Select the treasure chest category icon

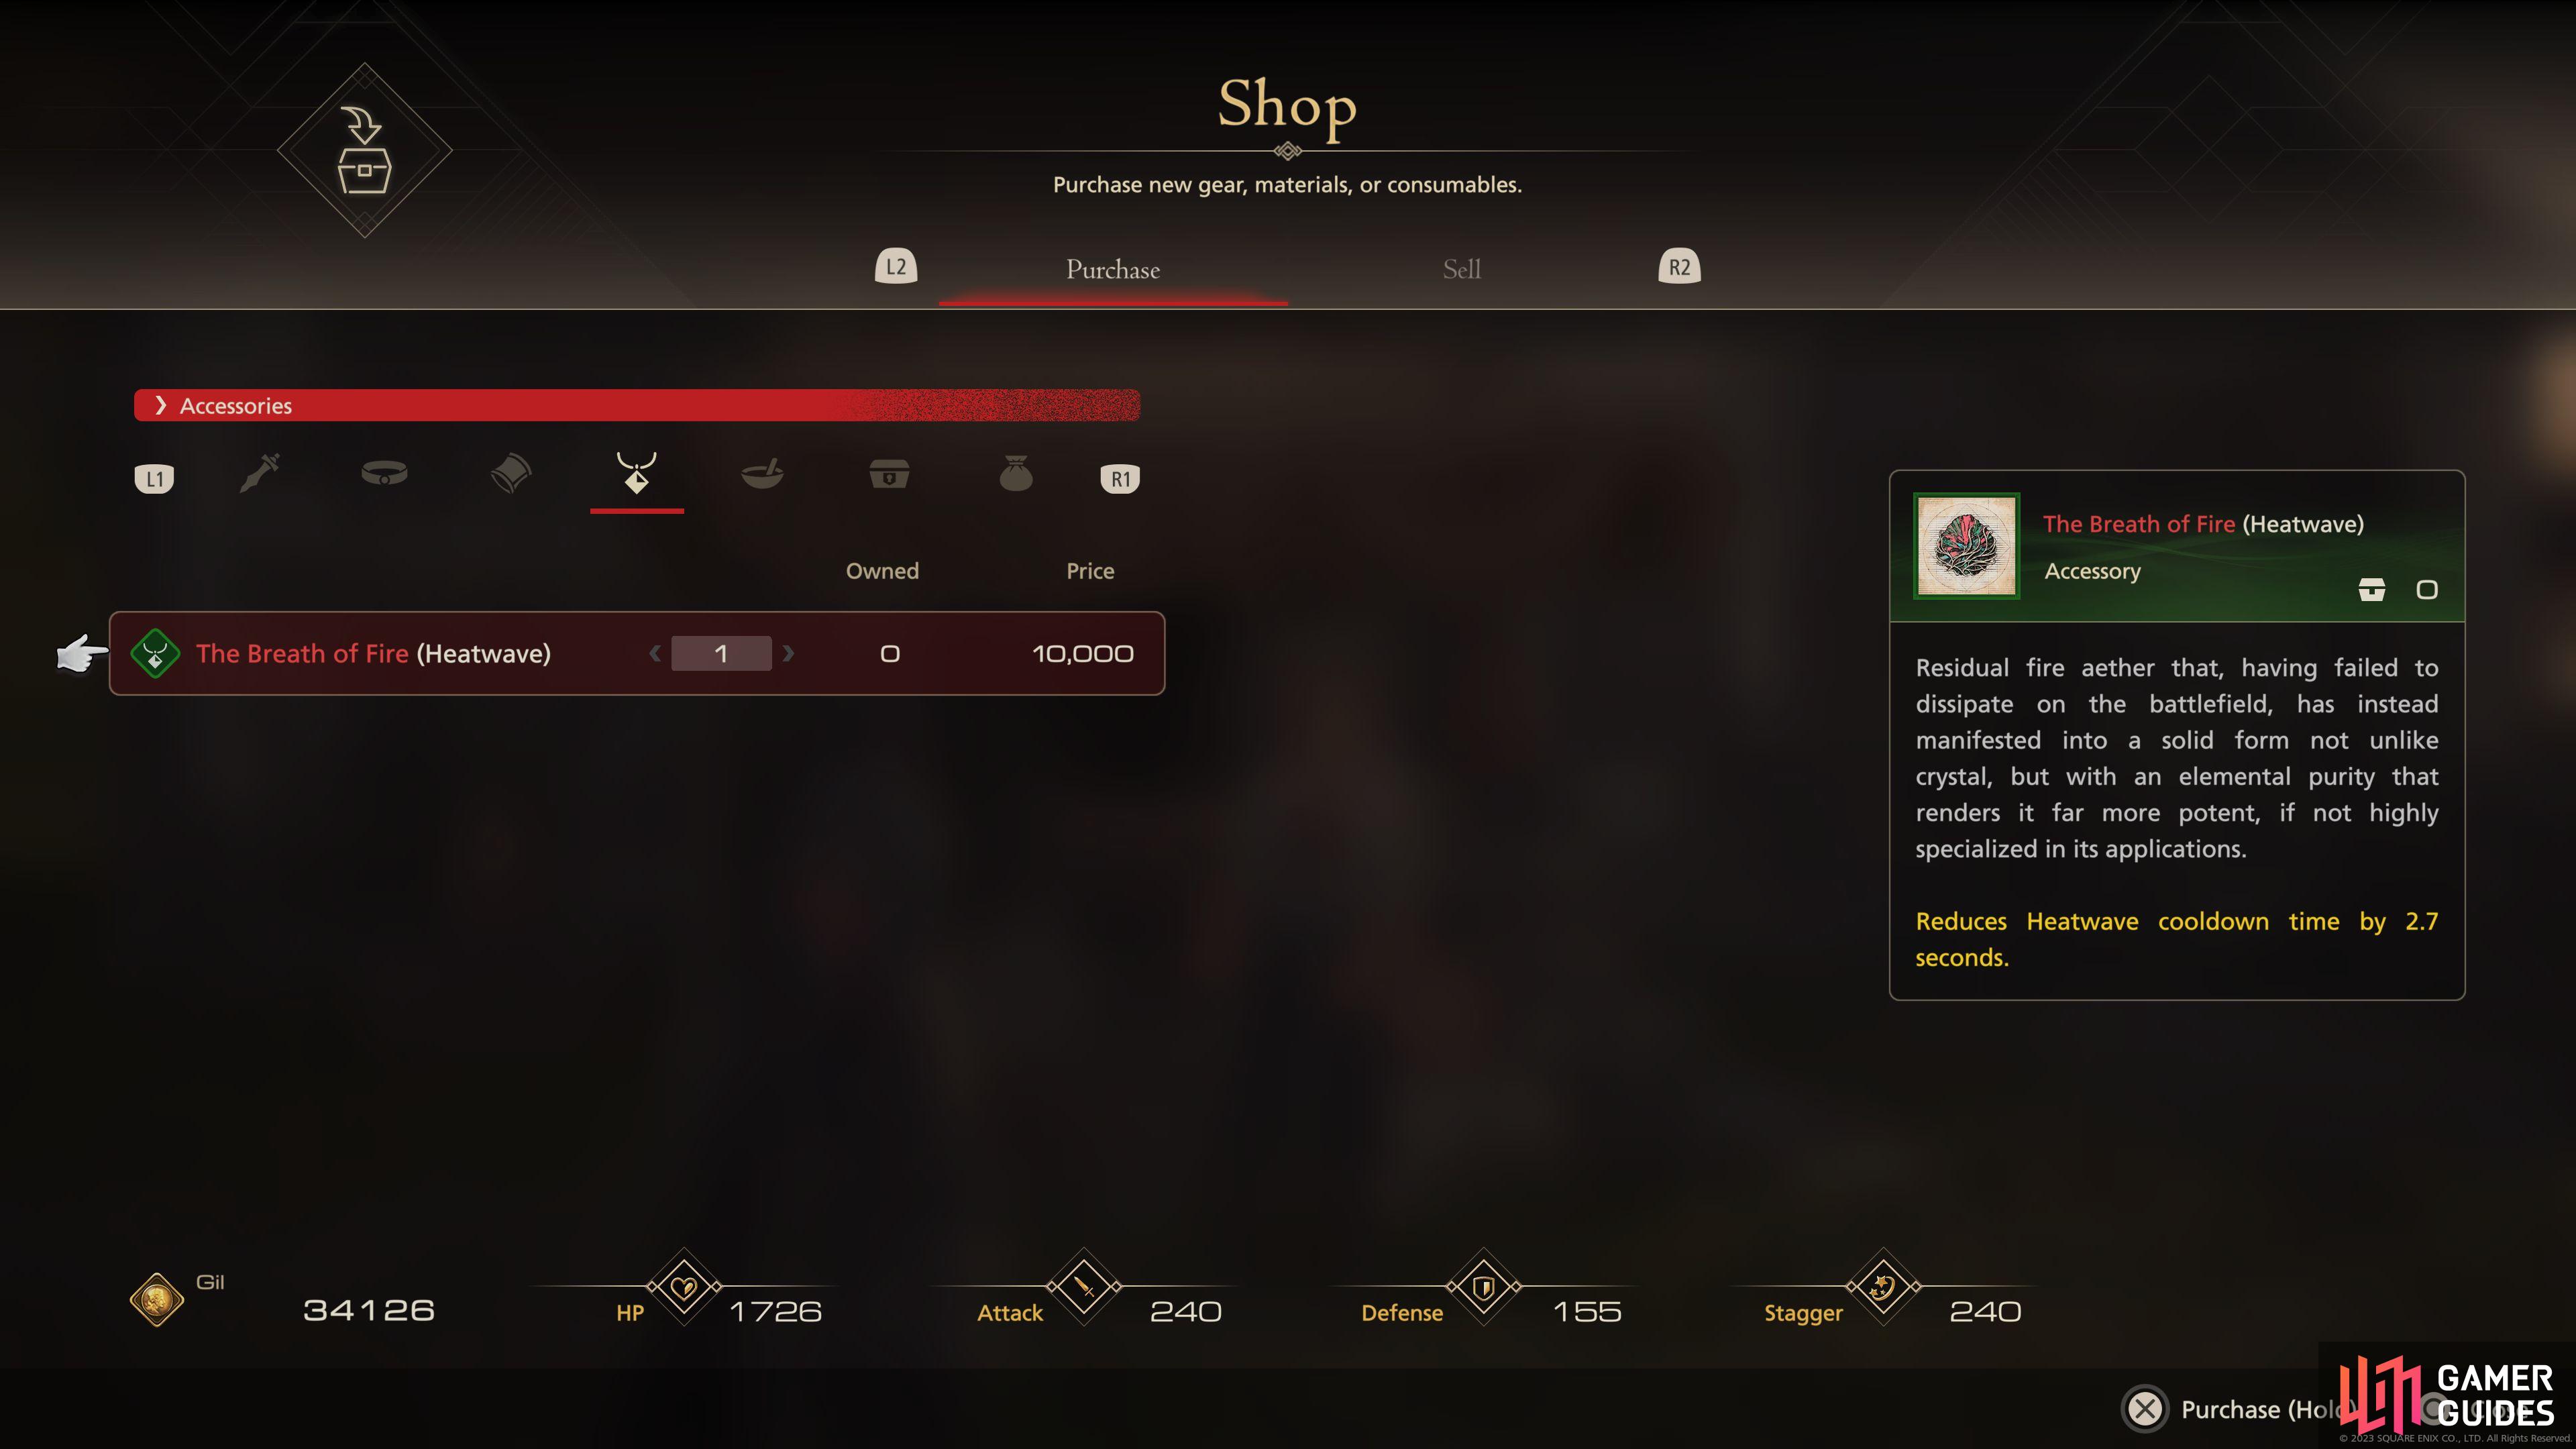(889, 474)
